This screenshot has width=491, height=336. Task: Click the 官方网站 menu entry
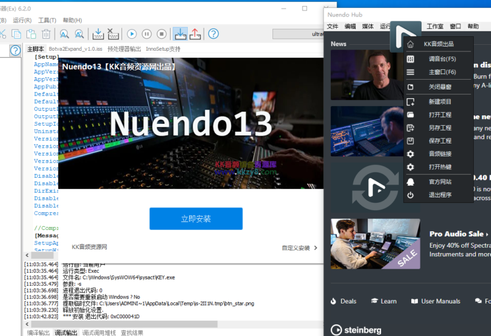[440, 181]
